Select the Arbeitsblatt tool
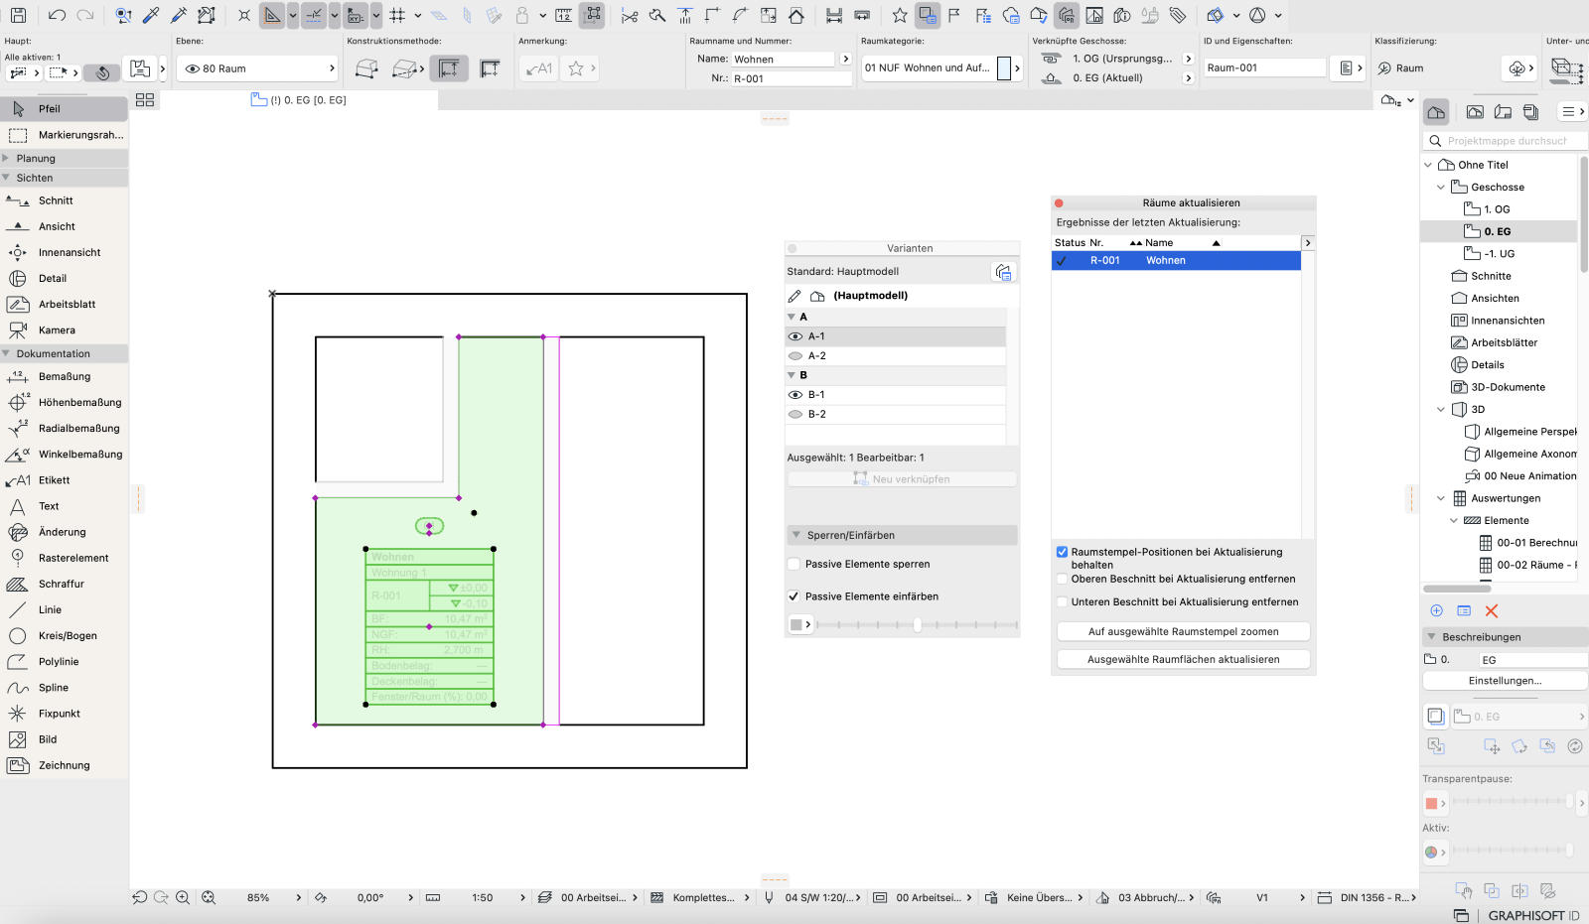 pos(64,304)
